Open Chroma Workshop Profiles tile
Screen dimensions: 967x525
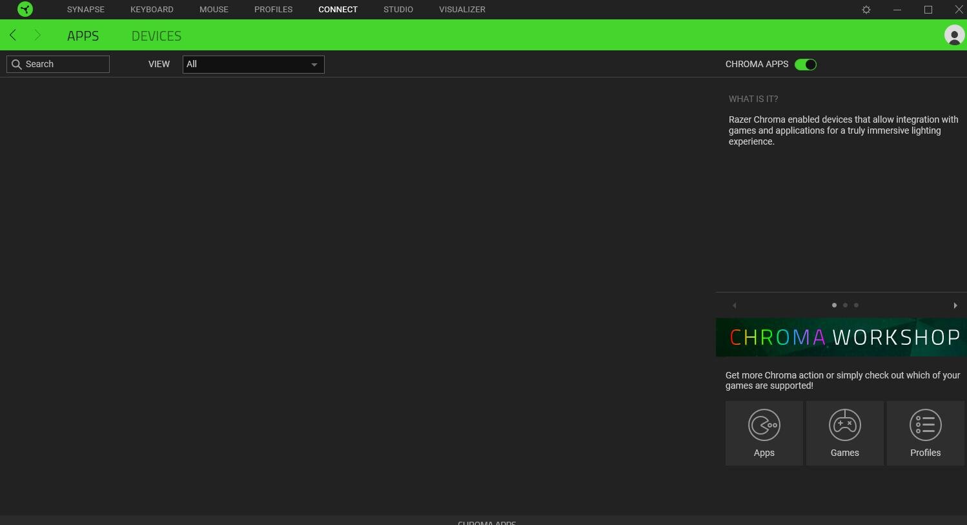point(926,433)
